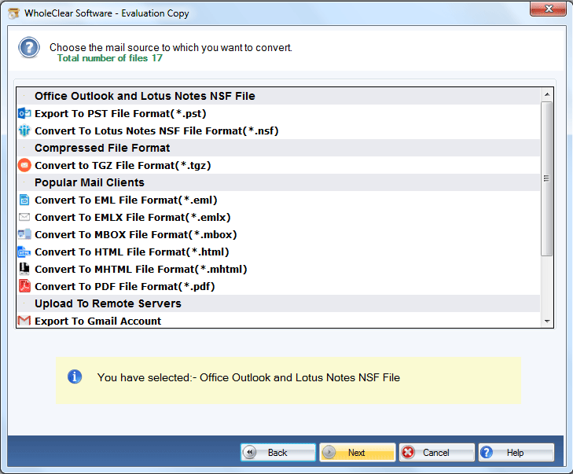
Task: Click the EML file icon
Action: [x=24, y=200]
